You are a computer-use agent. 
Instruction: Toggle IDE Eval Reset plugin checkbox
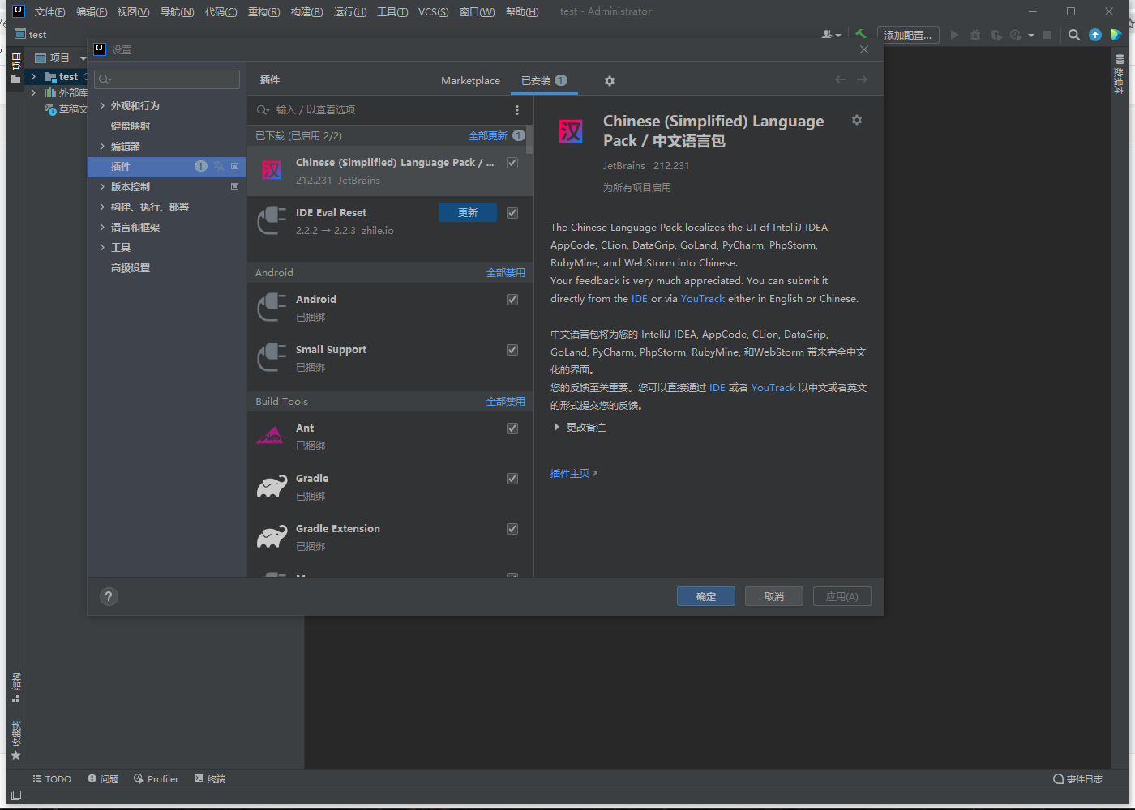[512, 213]
